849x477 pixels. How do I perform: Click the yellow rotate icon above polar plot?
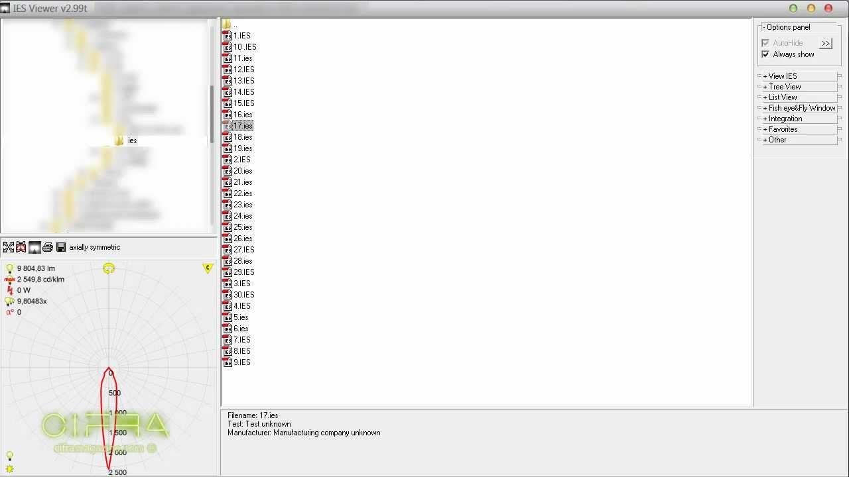[x=109, y=268]
